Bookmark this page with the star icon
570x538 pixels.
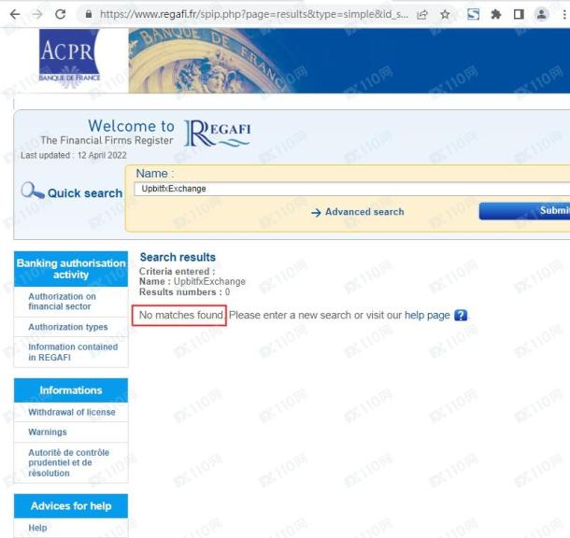445,15
